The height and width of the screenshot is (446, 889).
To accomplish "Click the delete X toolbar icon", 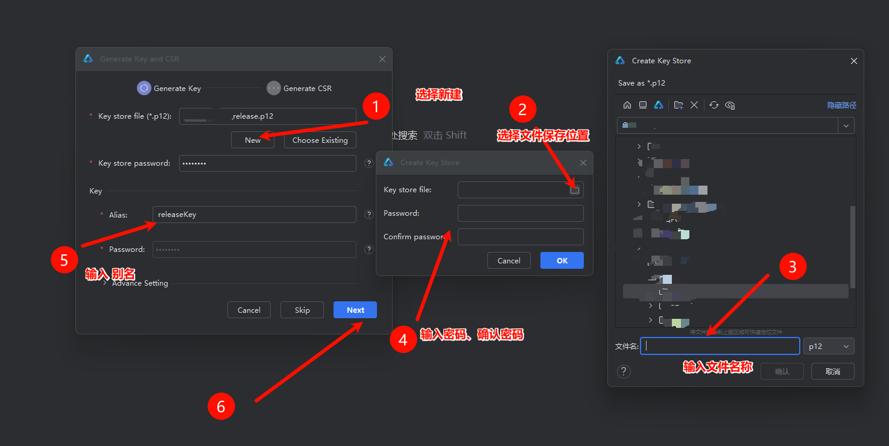I will (x=694, y=105).
